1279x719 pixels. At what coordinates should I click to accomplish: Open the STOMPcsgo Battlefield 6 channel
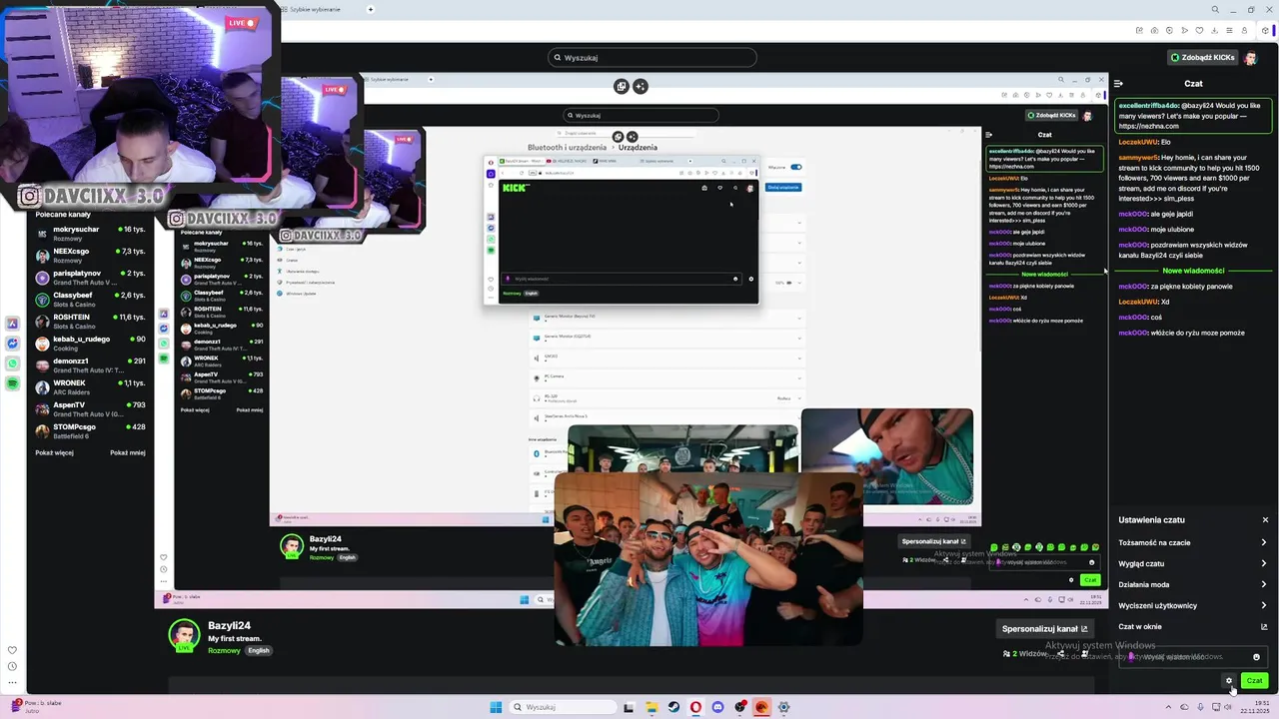(90, 431)
